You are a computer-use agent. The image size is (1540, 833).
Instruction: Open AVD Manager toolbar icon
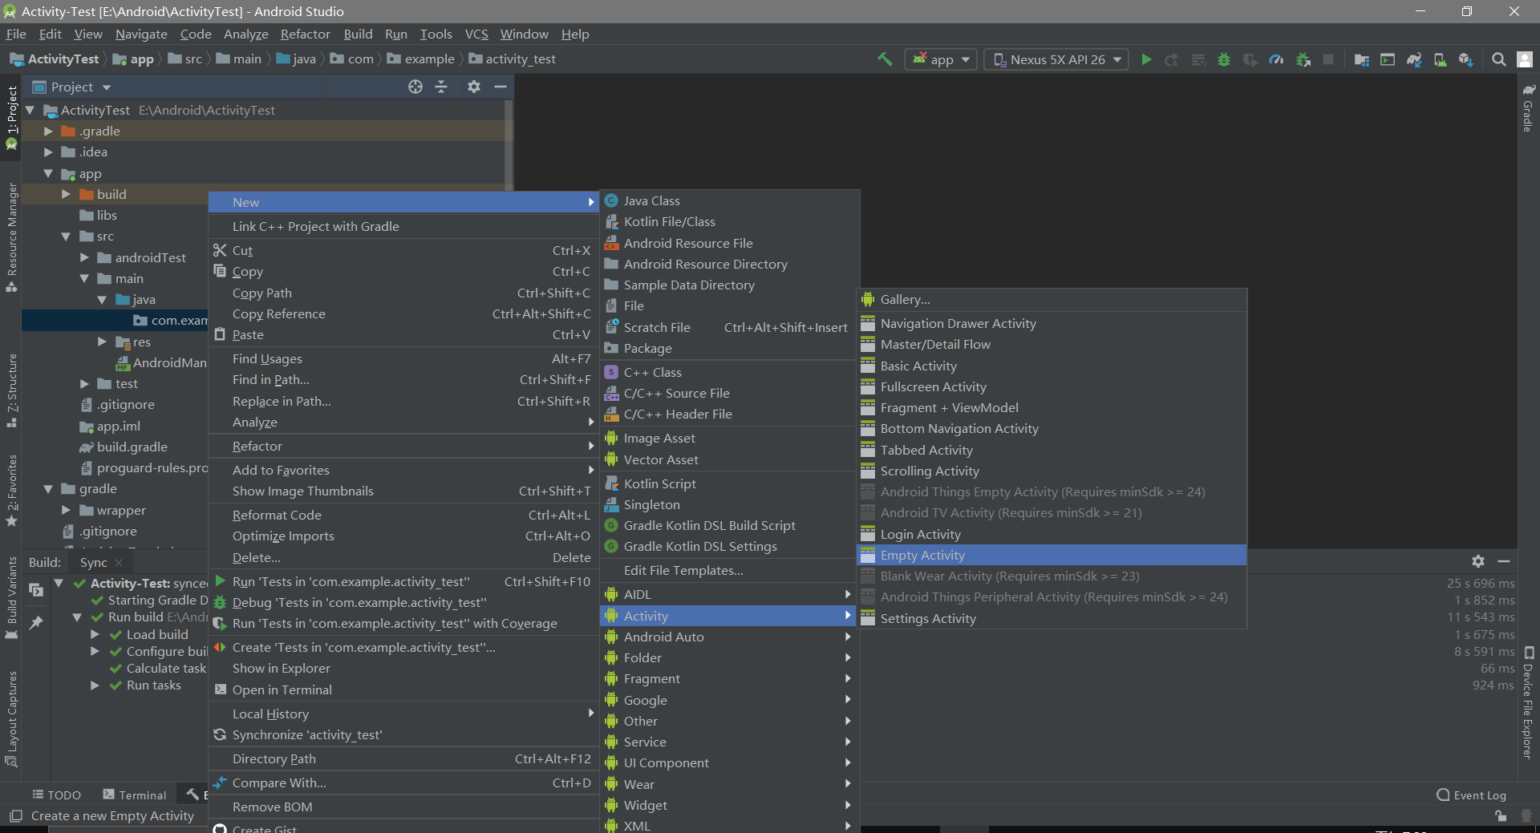(1441, 59)
